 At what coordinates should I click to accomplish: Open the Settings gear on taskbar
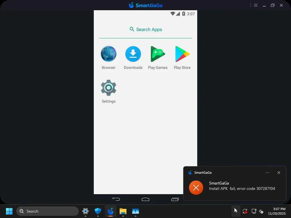coord(86,211)
